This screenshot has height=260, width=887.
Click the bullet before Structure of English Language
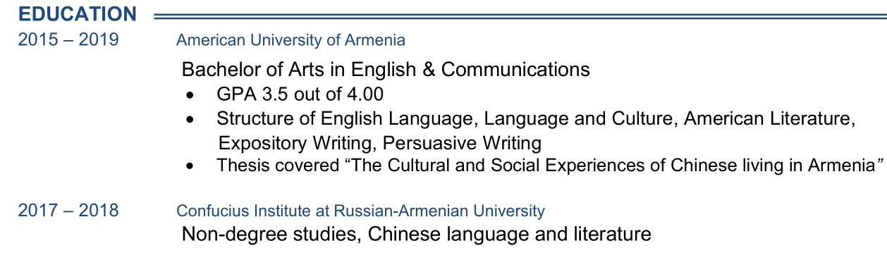tap(190, 120)
